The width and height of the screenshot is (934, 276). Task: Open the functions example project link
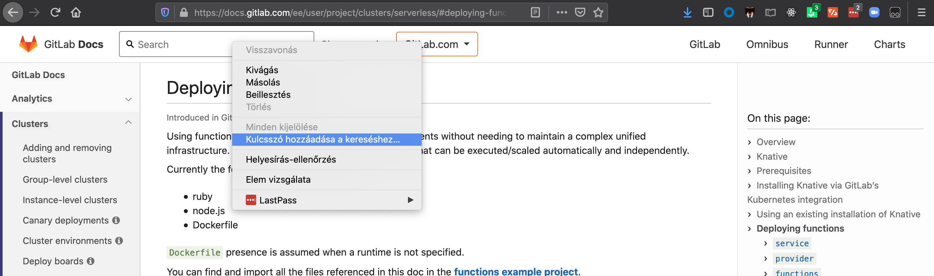click(x=516, y=271)
